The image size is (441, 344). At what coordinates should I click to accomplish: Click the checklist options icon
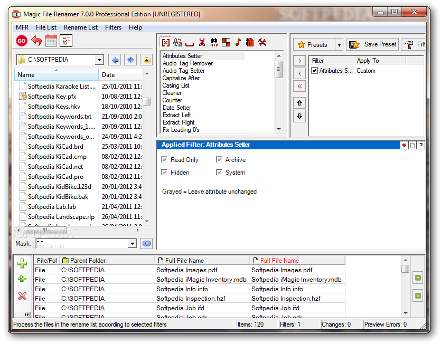66,41
